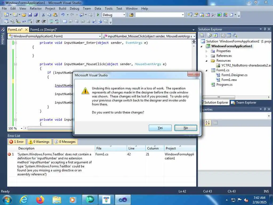Open the 100 % zoom dropdown
273x205 pixels.
(22, 128)
